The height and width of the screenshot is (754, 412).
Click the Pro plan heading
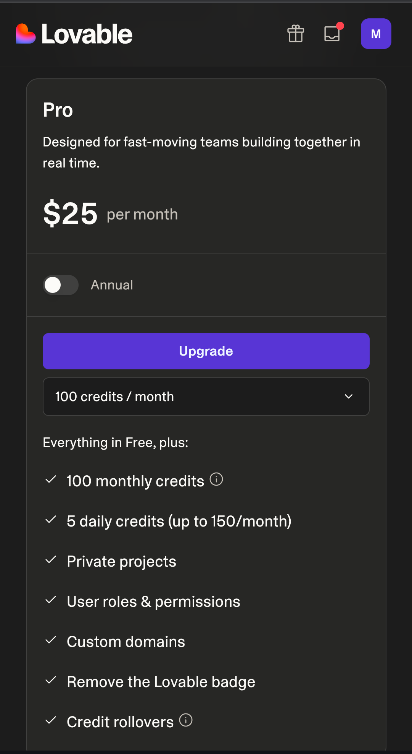[58, 110]
